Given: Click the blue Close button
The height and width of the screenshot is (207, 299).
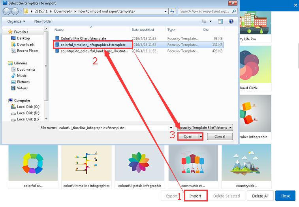Looking at the screenshot, I should coord(285,196).
